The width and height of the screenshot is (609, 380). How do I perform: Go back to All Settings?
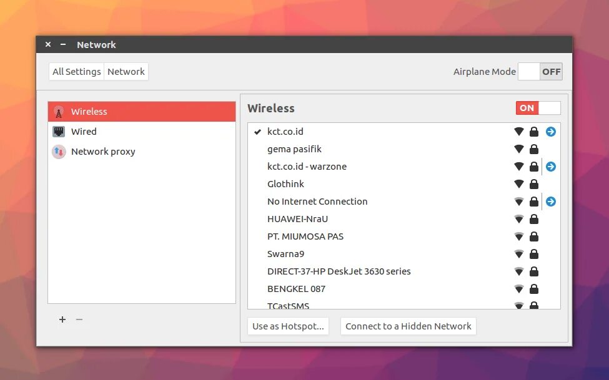[76, 71]
